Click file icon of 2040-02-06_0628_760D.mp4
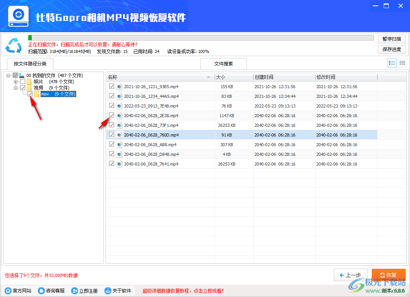This screenshot has height=297, width=410. coord(119,135)
